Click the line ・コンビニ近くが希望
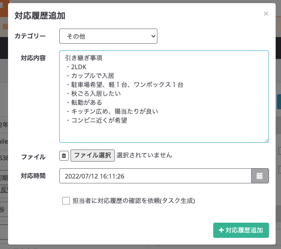The height and width of the screenshot is (249, 281). pyautogui.click(x=96, y=120)
